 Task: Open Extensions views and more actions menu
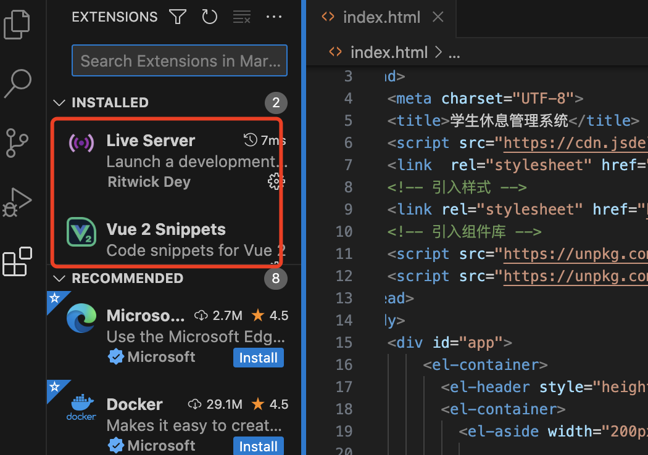pos(274,17)
